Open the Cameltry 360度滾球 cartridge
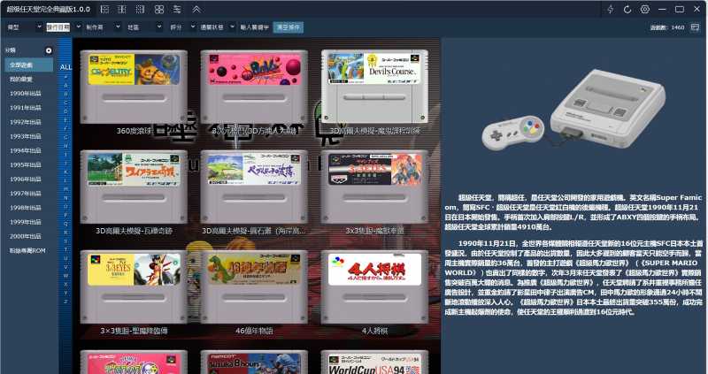Image resolution: width=708 pixels, height=374 pixels. 134,87
